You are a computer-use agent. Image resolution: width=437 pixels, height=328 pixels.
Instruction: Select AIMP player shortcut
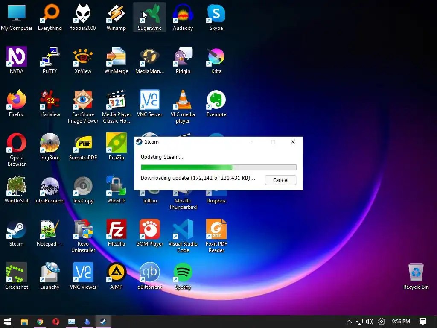(x=116, y=276)
